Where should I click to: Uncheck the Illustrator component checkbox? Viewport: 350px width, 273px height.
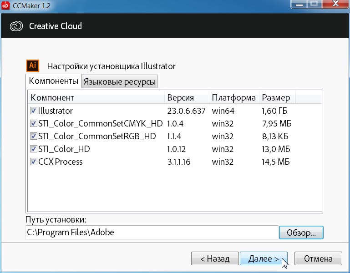pos(34,111)
